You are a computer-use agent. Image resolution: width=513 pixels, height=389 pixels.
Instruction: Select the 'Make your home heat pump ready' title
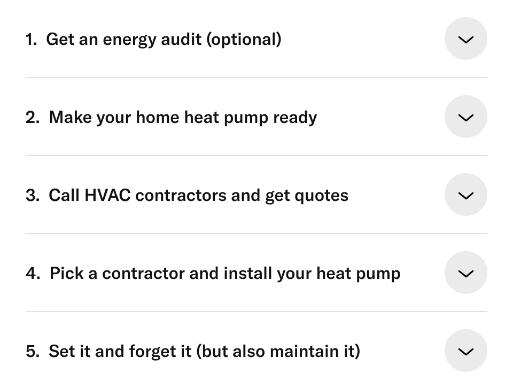[x=183, y=117]
